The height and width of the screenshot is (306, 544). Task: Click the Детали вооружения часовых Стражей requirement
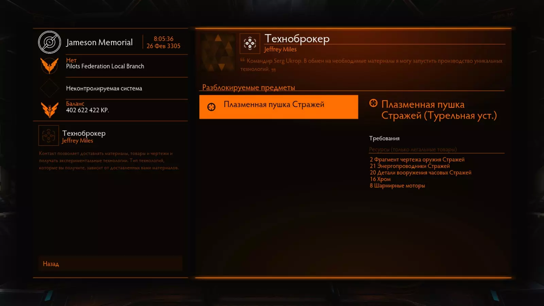[x=421, y=172]
